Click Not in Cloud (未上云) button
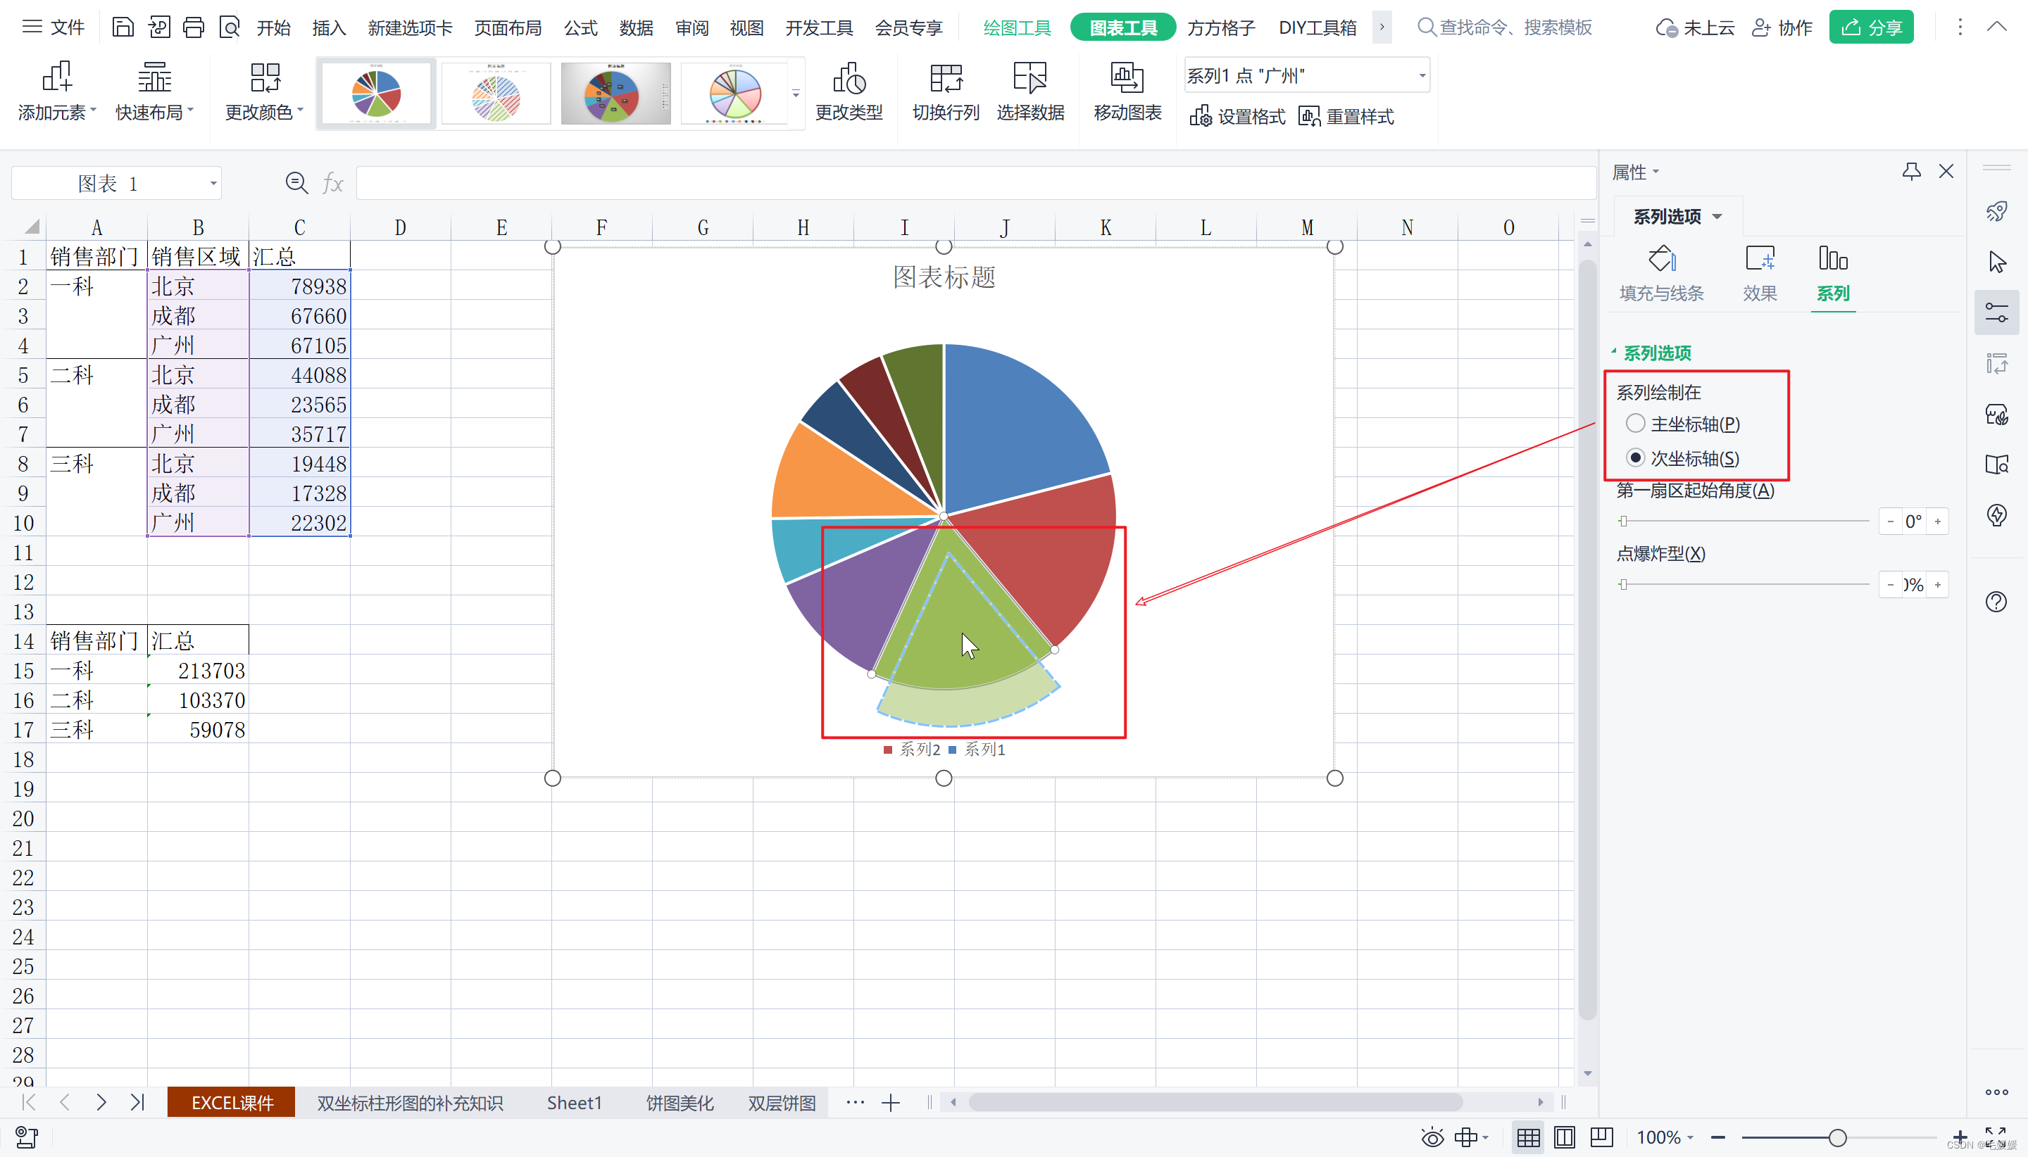Image resolution: width=2028 pixels, height=1157 pixels. pyautogui.click(x=1694, y=28)
